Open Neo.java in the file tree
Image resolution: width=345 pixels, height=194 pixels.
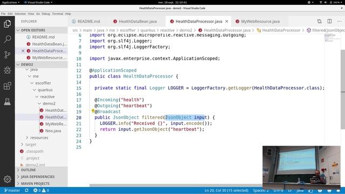(53, 130)
